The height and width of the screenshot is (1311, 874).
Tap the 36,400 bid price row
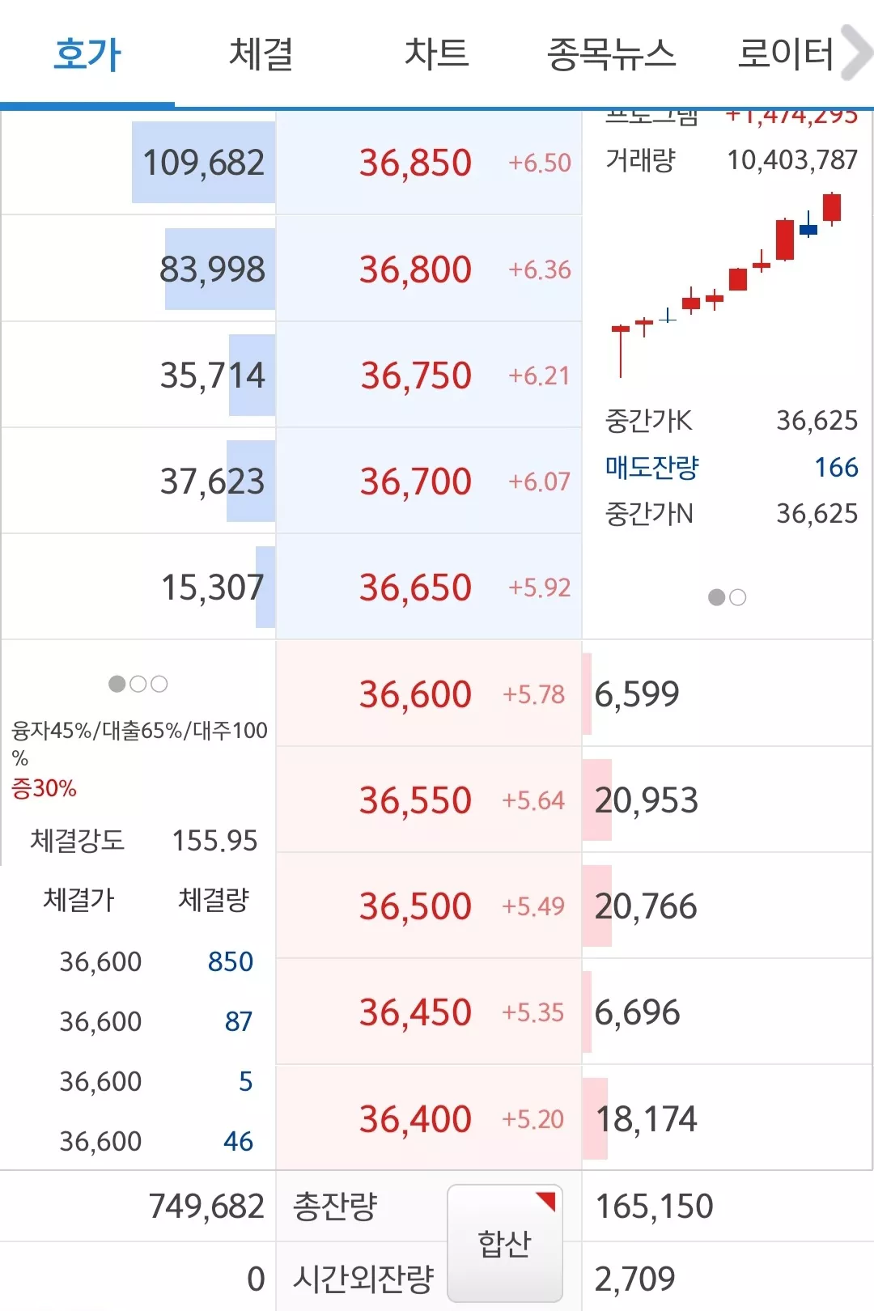(x=429, y=1118)
